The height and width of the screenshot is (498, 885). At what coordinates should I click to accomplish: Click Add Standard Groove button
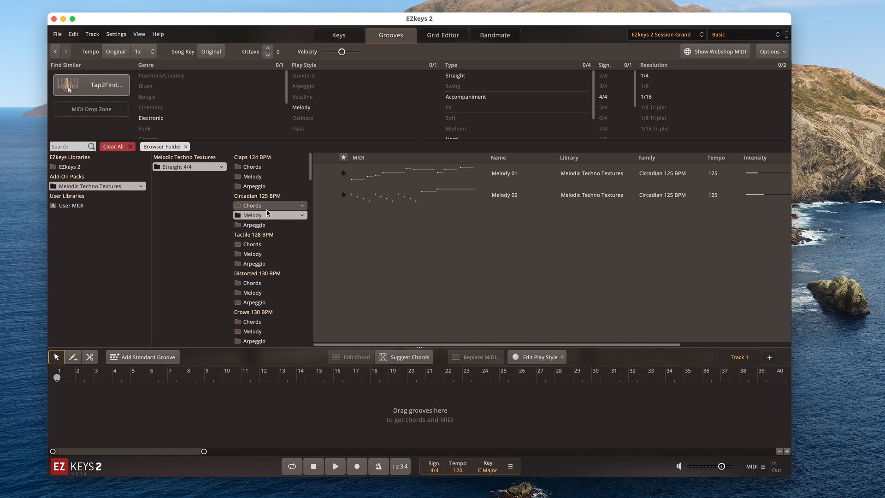pos(143,357)
